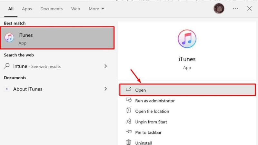258x145 pixels.
Task: Switch to the Apps tab
Action: (27, 9)
